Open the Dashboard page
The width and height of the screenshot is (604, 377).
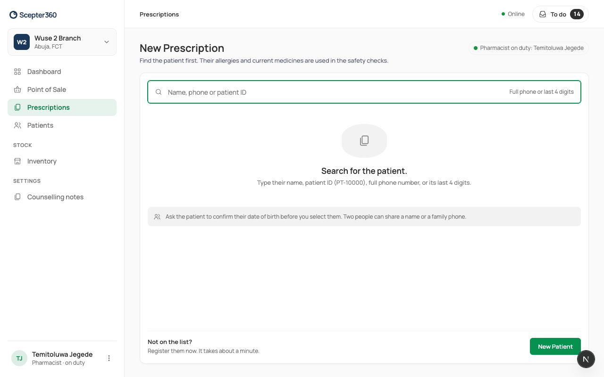point(62,72)
